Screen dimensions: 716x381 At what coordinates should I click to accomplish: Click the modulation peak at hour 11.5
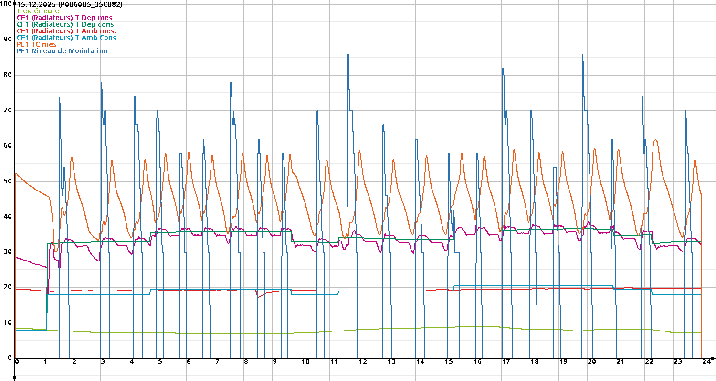point(348,54)
